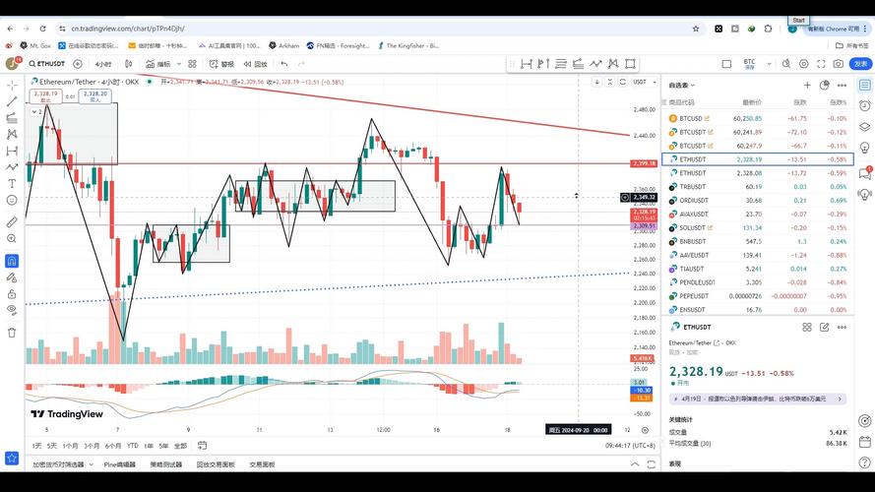This screenshot has height=492, width=875.
Task: Open the Pine编辑器 tab
Action: [x=120, y=464]
